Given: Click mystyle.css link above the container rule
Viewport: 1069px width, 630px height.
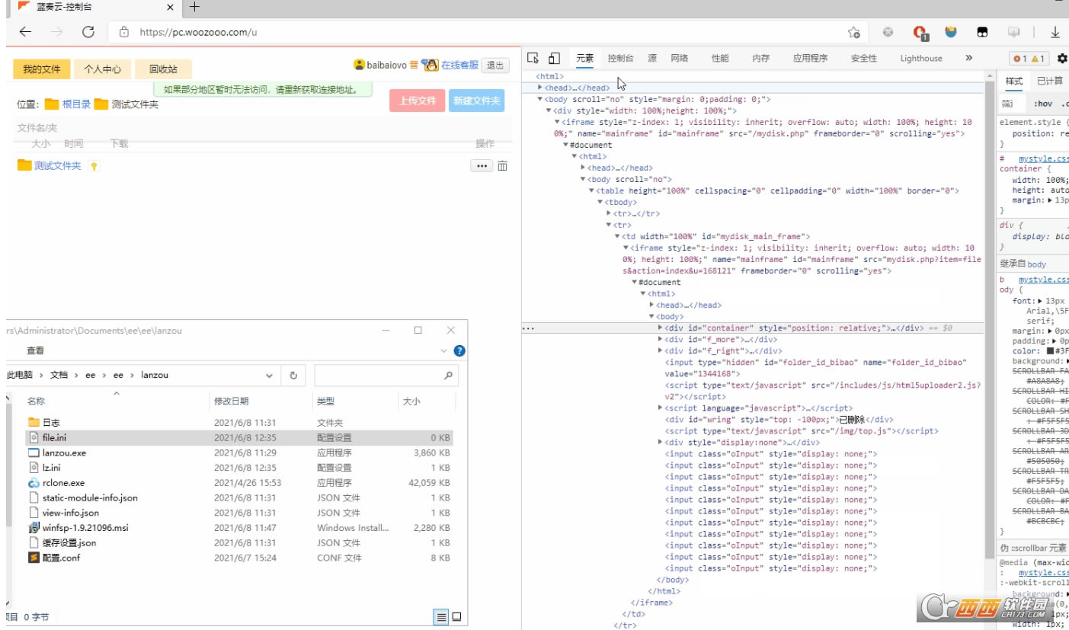Looking at the screenshot, I should (x=1043, y=158).
